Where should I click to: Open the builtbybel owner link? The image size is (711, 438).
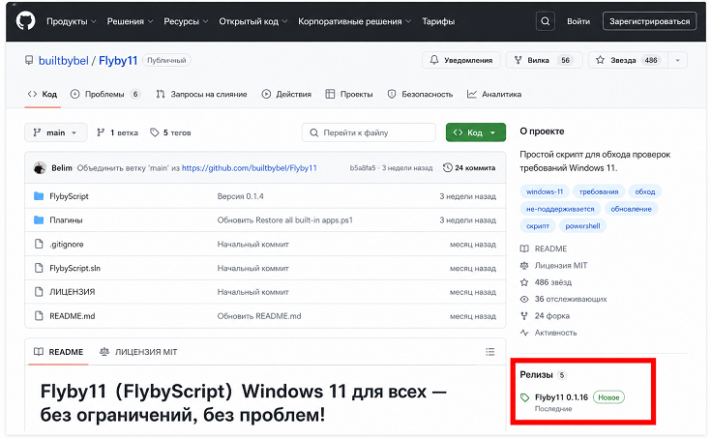point(64,60)
